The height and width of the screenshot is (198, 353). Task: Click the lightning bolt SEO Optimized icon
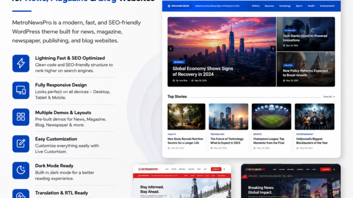pos(21,63)
